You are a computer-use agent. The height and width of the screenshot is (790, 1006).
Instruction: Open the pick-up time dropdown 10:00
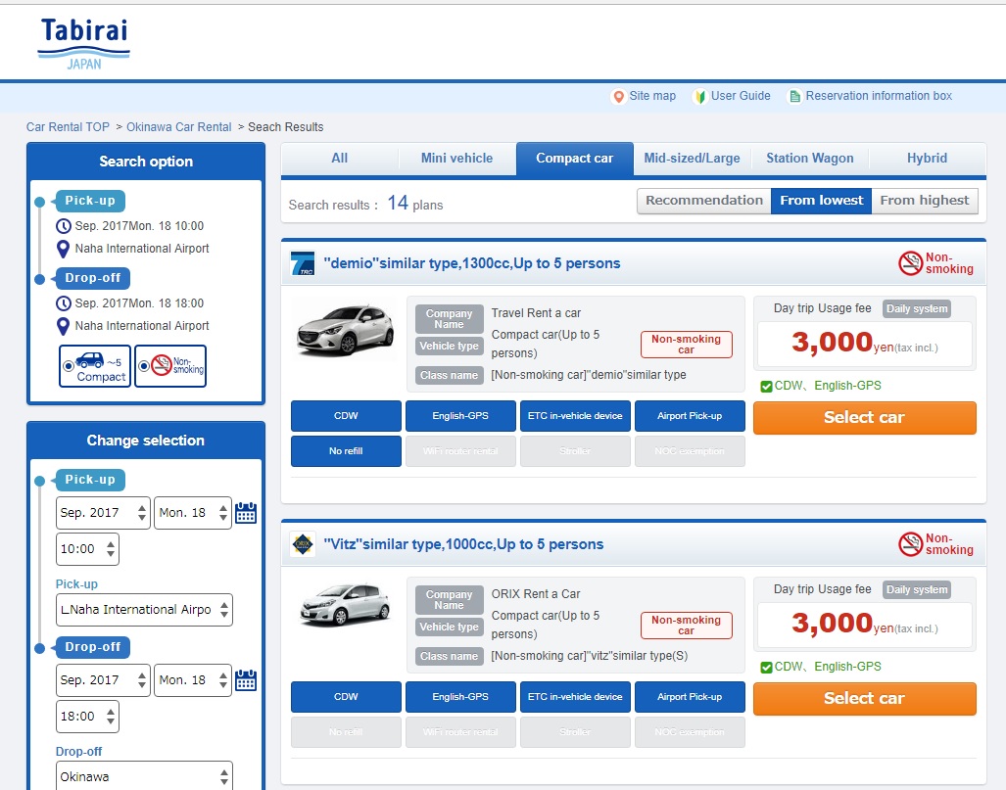(x=87, y=549)
